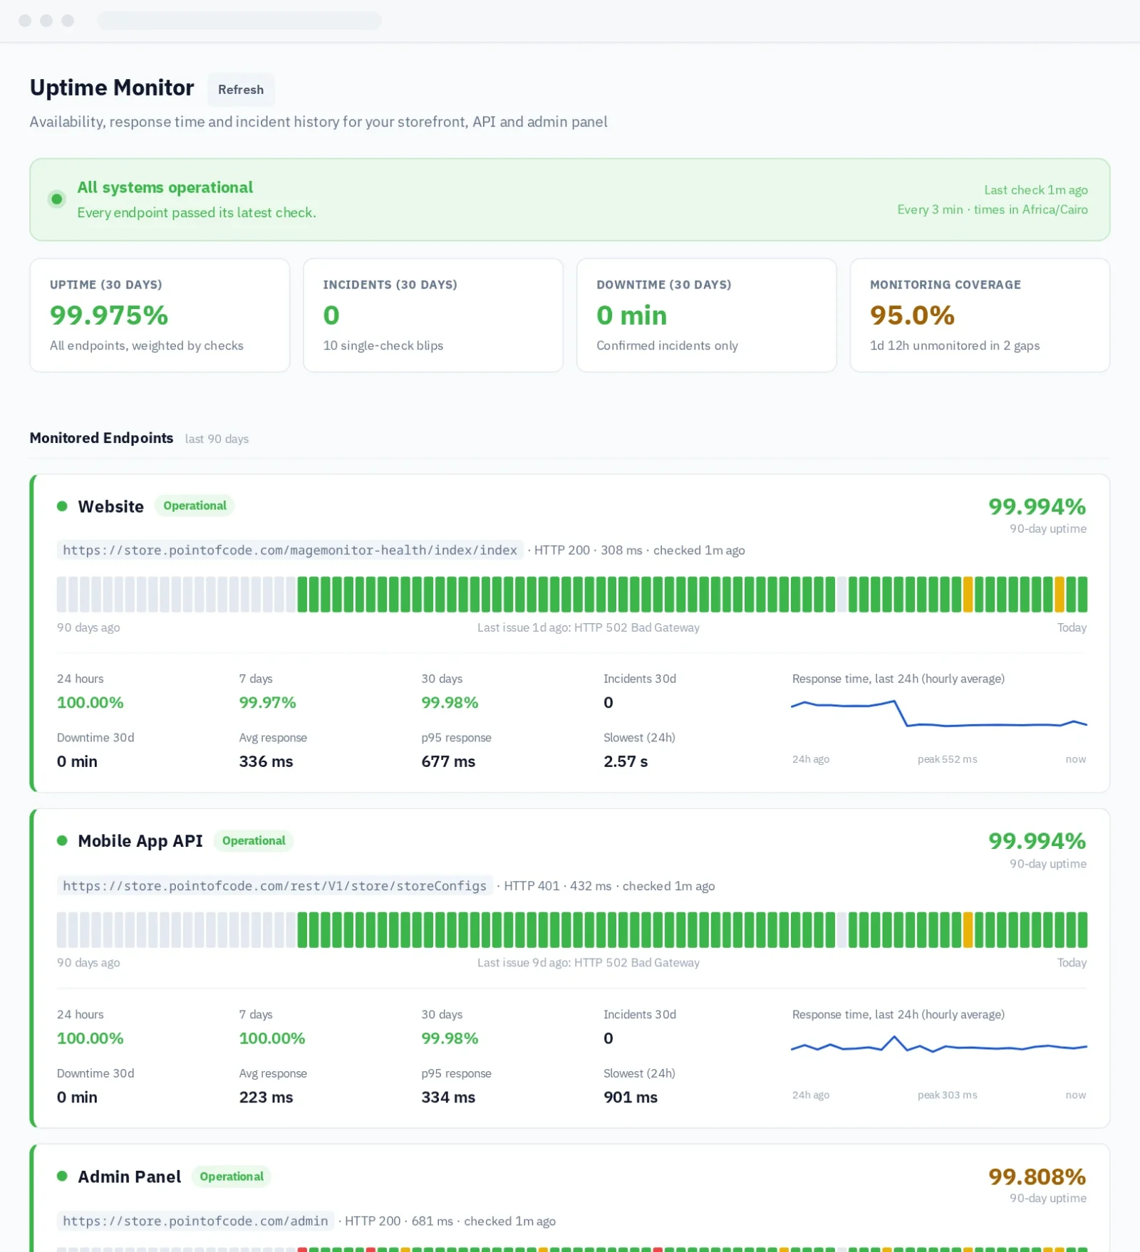This screenshot has width=1140, height=1252.
Task: Select the Monitoring Coverage 95.0% value
Action: [912, 315]
